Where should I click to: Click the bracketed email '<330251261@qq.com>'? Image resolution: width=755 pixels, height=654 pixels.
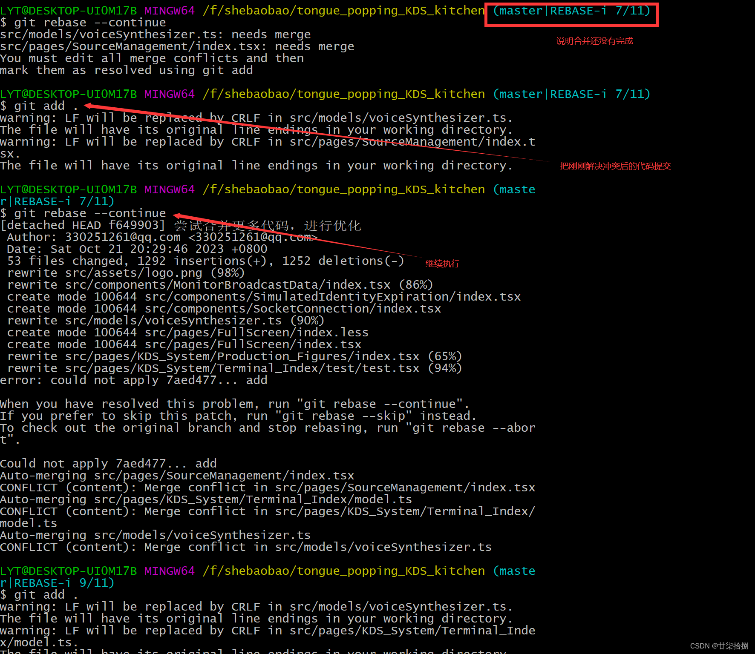tap(253, 237)
